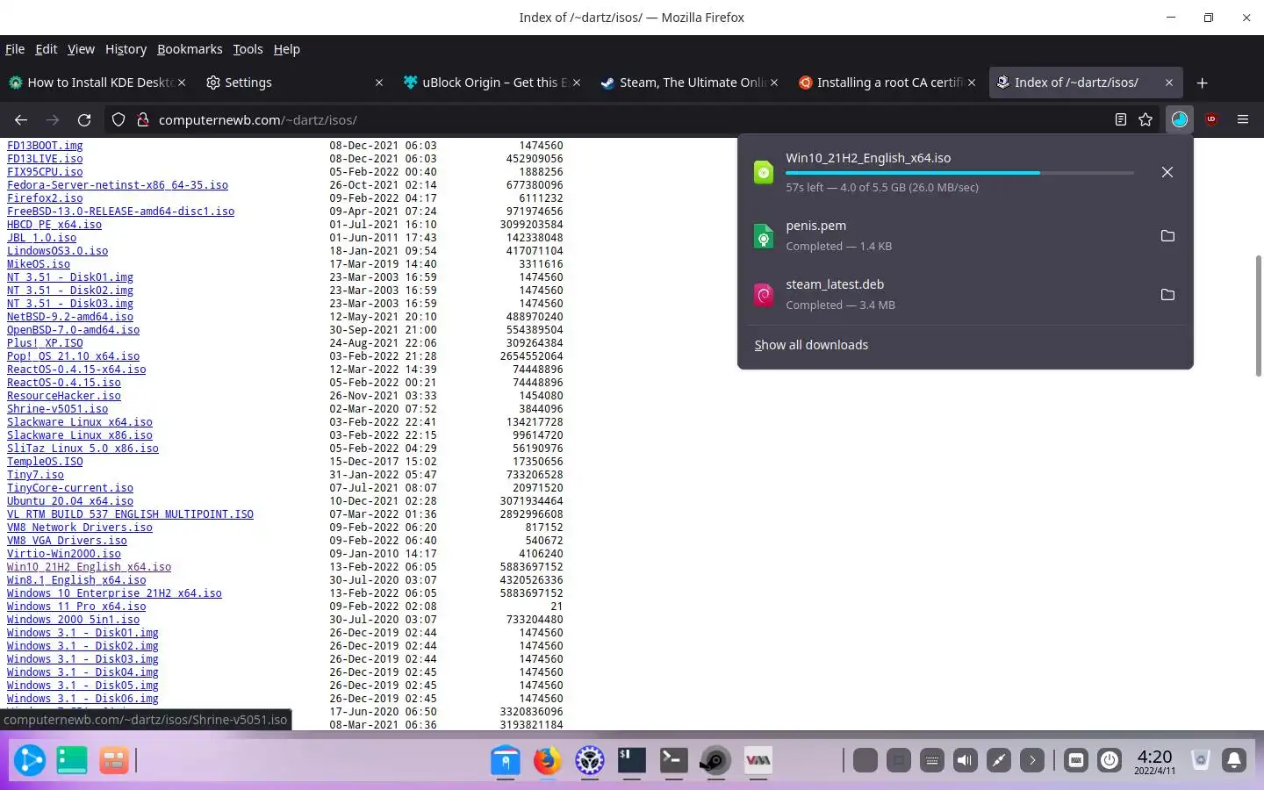Image resolution: width=1264 pixels, height=790 pixels.
Task: Show steam_latest.deb in its containing folder
Action: (x=1167, y=294)
